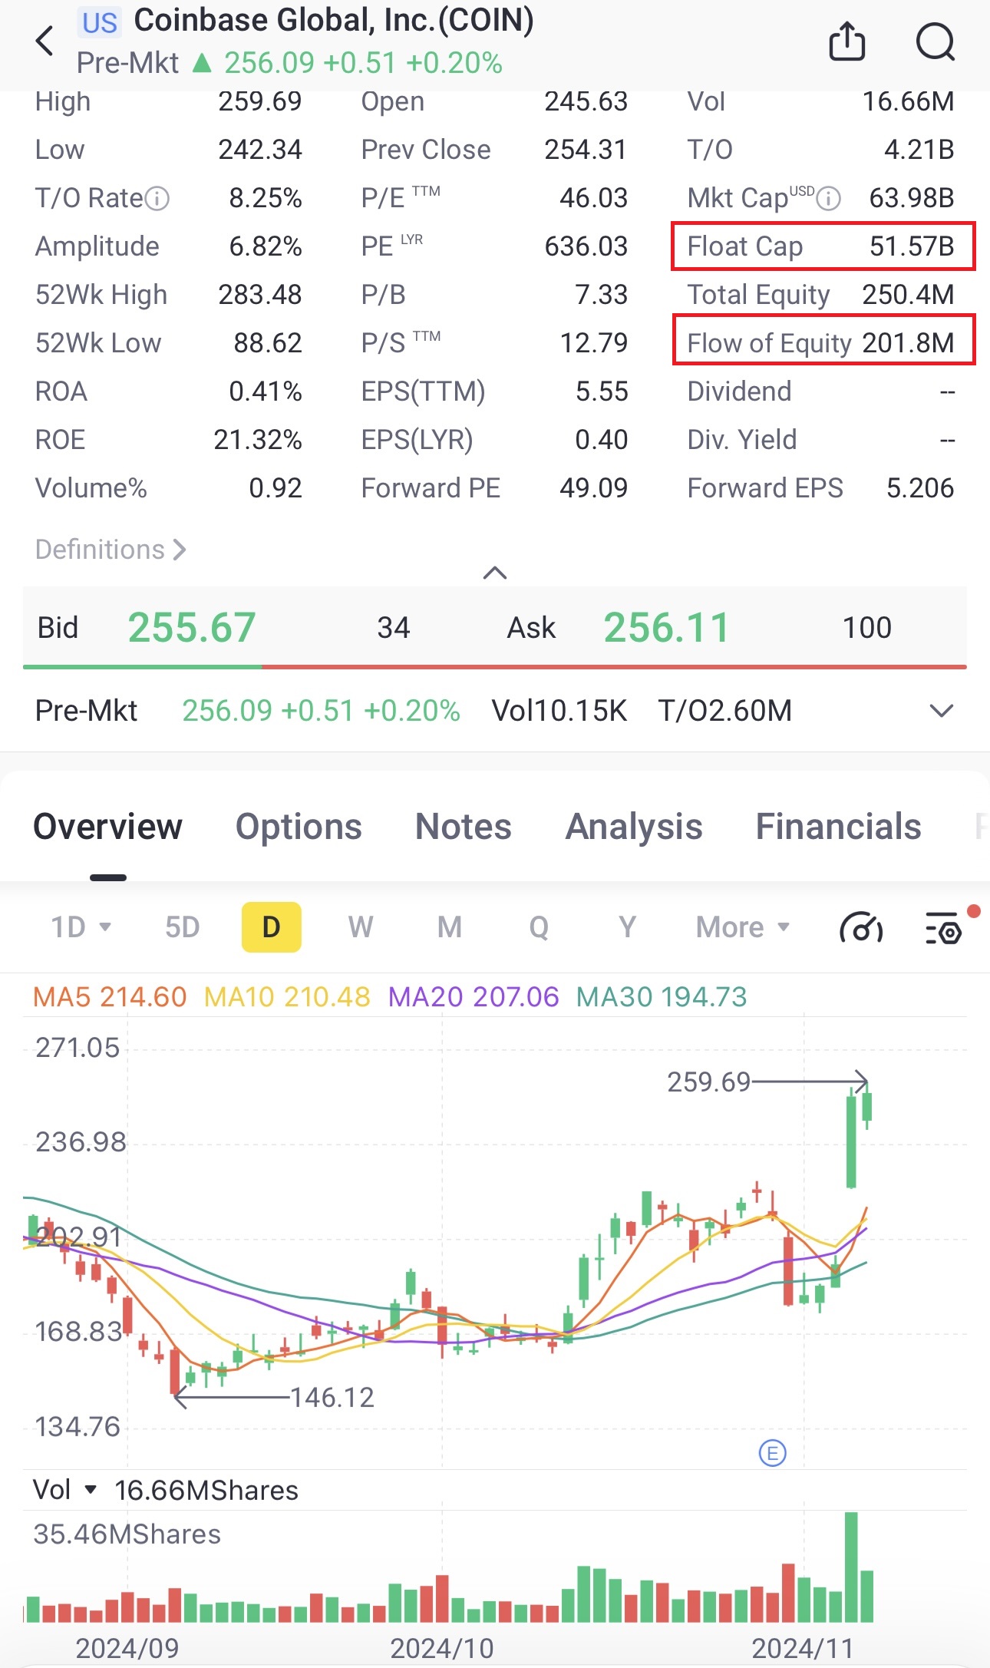Tap the Prev Close value 254.31

point(586,150)
